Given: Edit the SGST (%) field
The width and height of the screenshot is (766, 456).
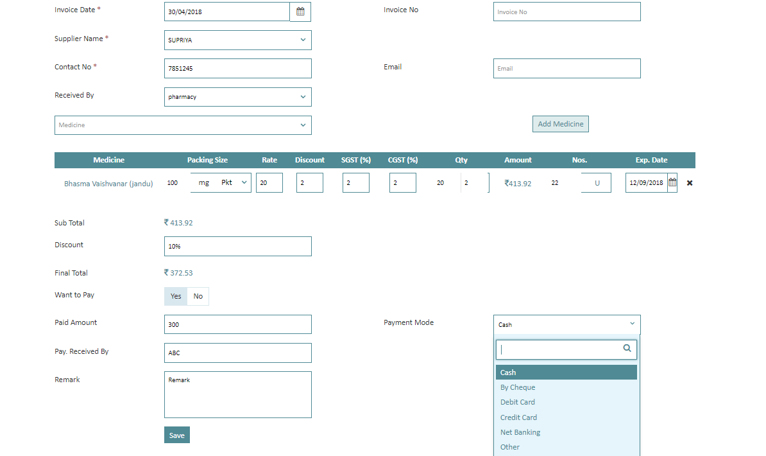Looking at the screenshot, I should coord(355,182).
